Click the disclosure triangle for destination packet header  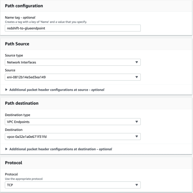pos(6,149)
